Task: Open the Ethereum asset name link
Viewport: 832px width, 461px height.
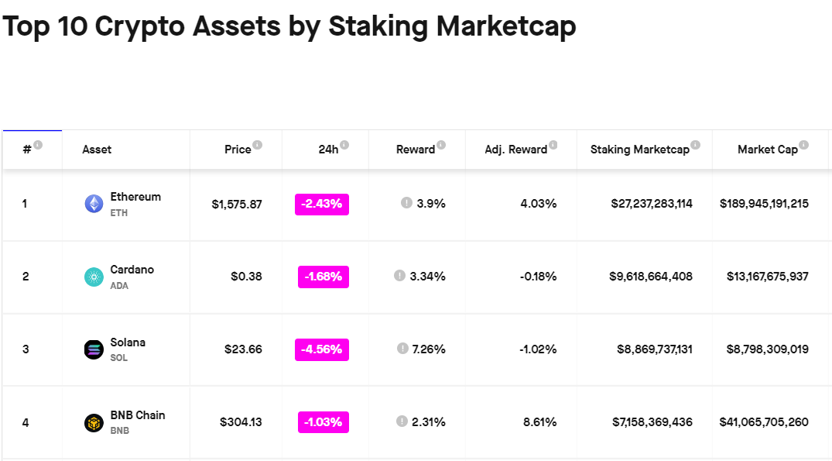Action: pos(135,197)
